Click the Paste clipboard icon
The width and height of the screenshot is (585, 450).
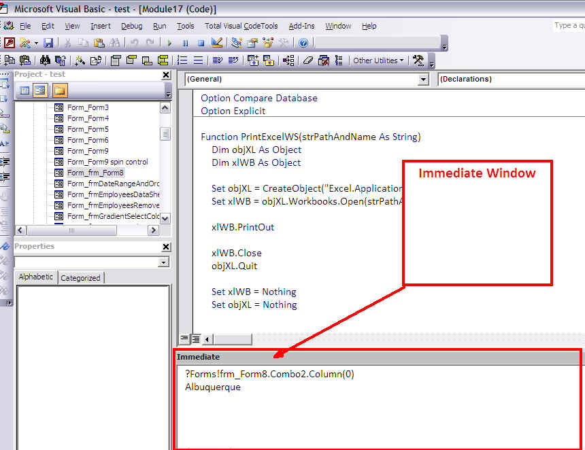(x=99, y=44)
